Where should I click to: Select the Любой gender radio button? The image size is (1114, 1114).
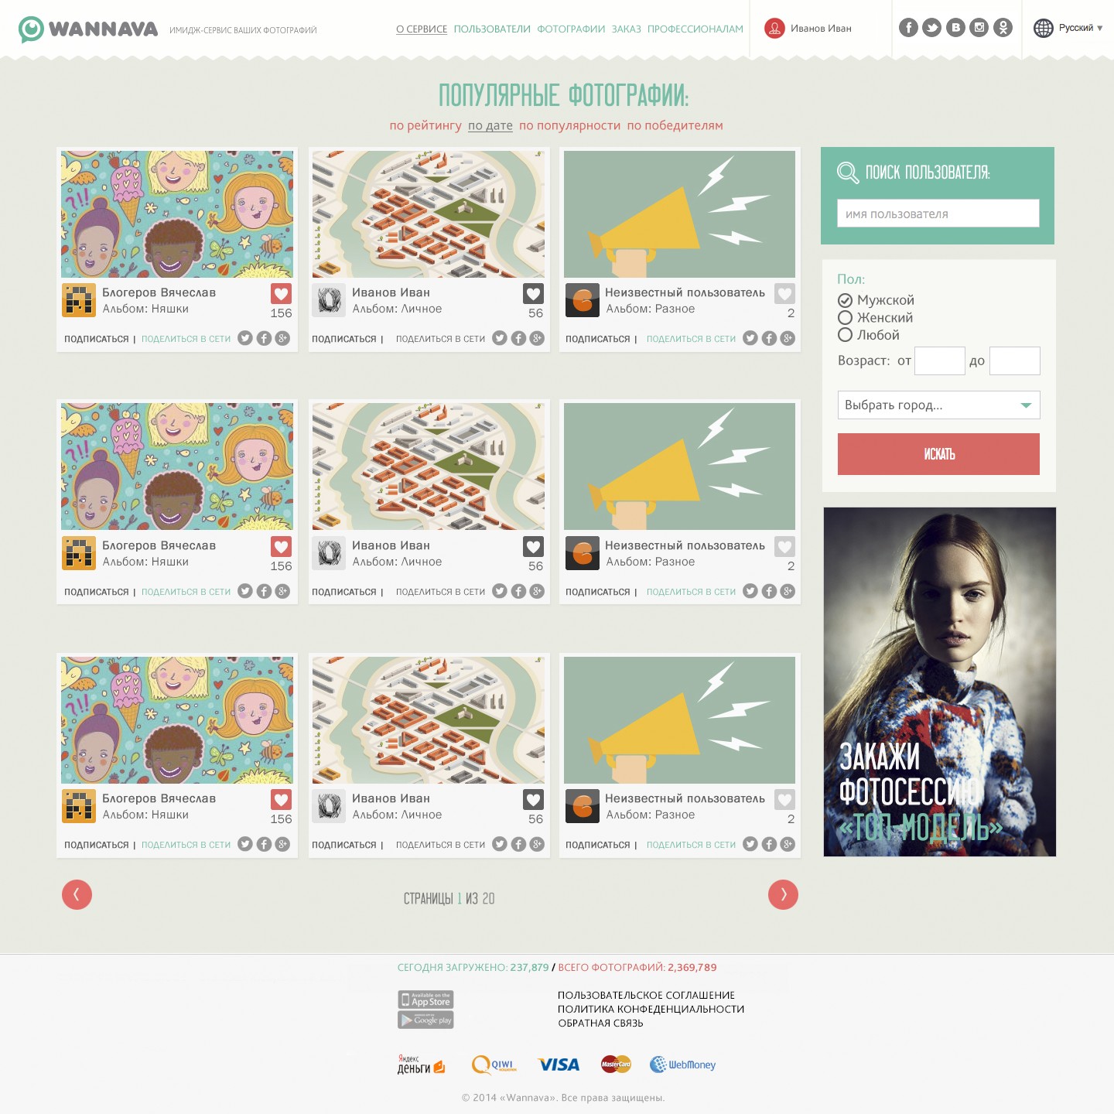click(845, 334)
